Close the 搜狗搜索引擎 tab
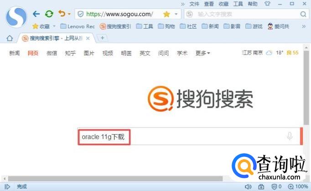 coord(88,38)
